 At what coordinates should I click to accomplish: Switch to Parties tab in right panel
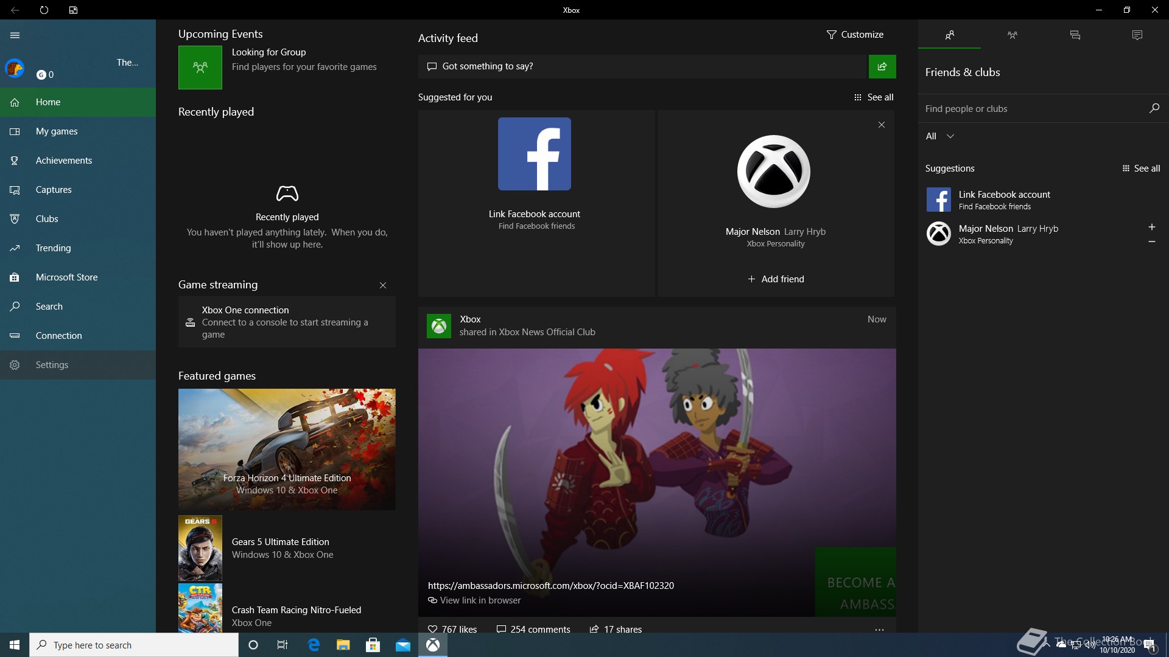pyautogui.click(x=1013, y=35)
